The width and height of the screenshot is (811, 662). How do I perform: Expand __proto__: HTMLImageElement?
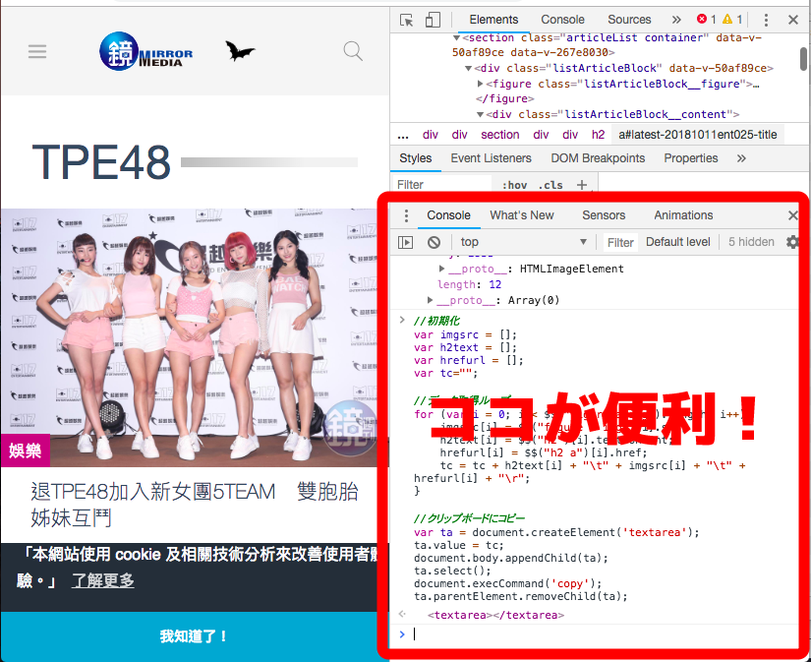[441, 269]
